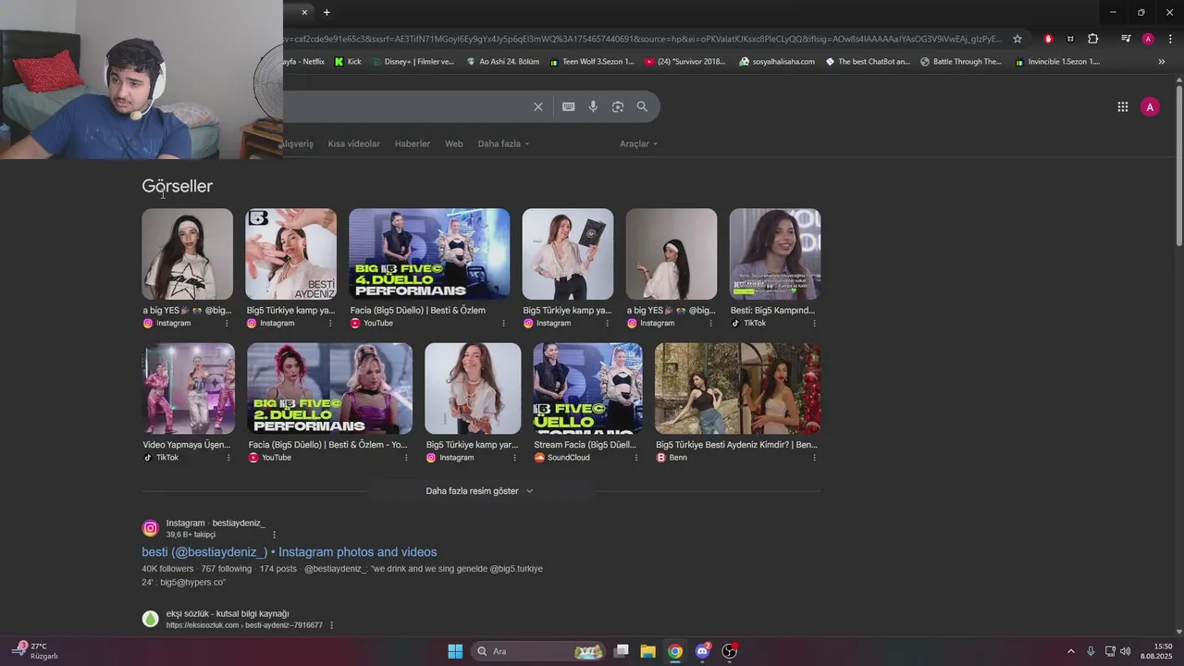Open besti (@bestiaydeniz_) Instagram result link
The image size is (1184, 666).
click(x=289, y=552)
